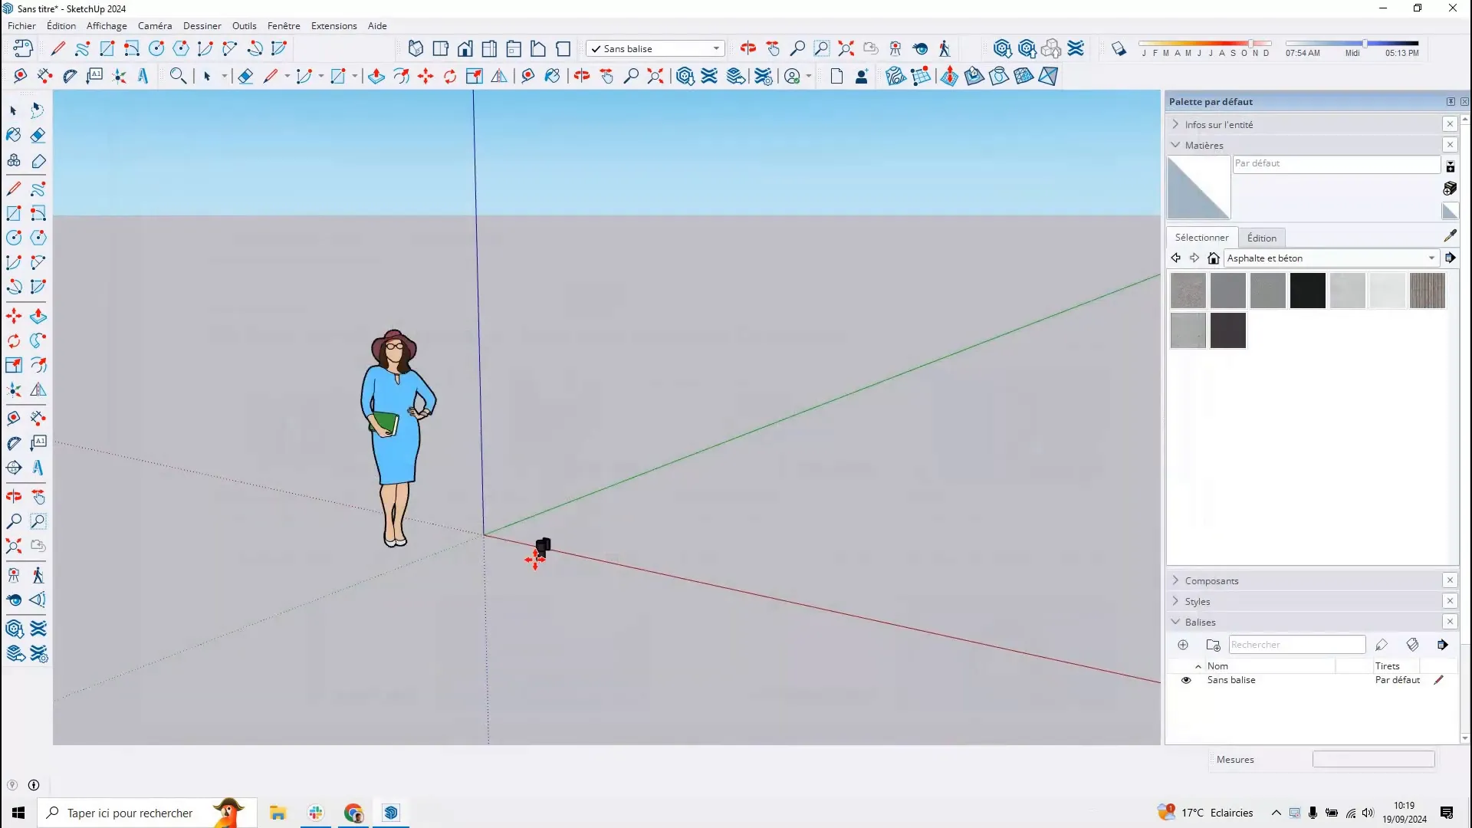Expand the Composants section
The height and width of the screenshot is (828, 1472).
pos(1175,580)
